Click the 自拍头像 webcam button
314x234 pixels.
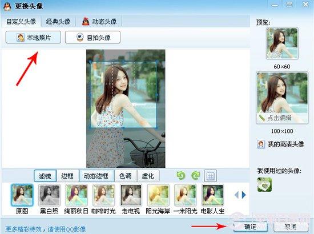point(92,37)
